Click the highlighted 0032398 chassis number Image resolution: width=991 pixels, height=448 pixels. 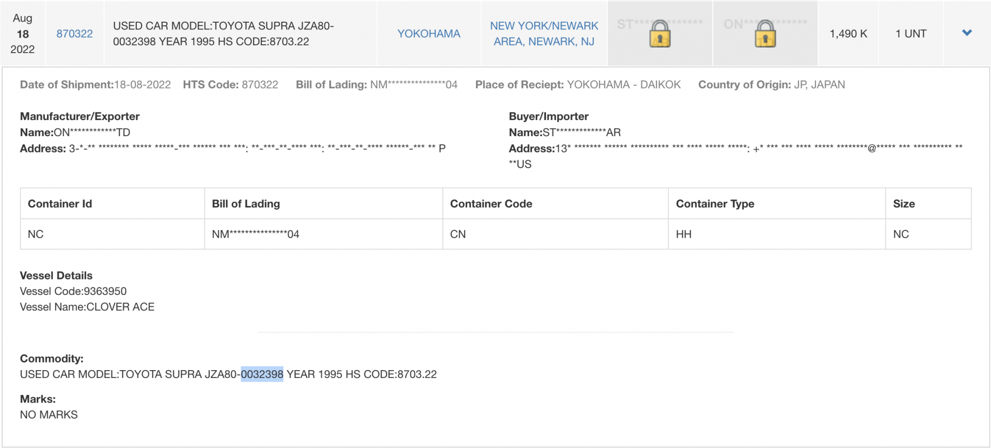[x=262, y=374]
